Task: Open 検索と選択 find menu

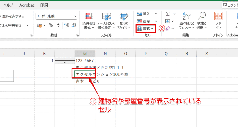Action: pos(202,21)
